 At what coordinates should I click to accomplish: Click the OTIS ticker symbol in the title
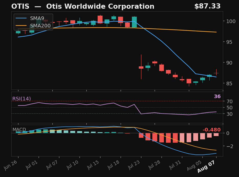click(20, 6)
